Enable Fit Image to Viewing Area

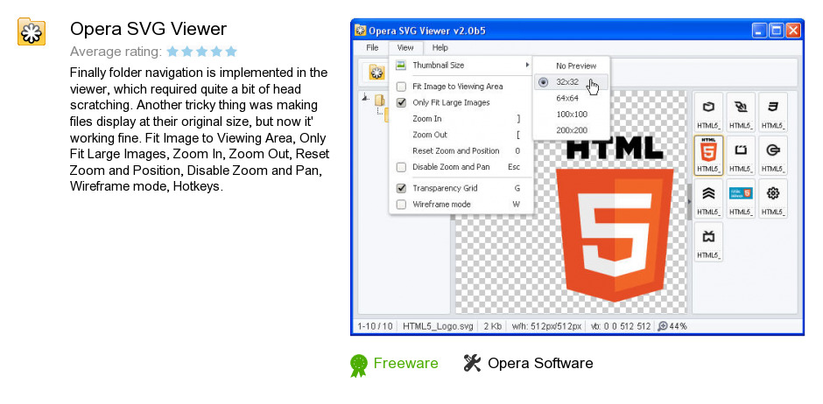click(x=401, y=87)
